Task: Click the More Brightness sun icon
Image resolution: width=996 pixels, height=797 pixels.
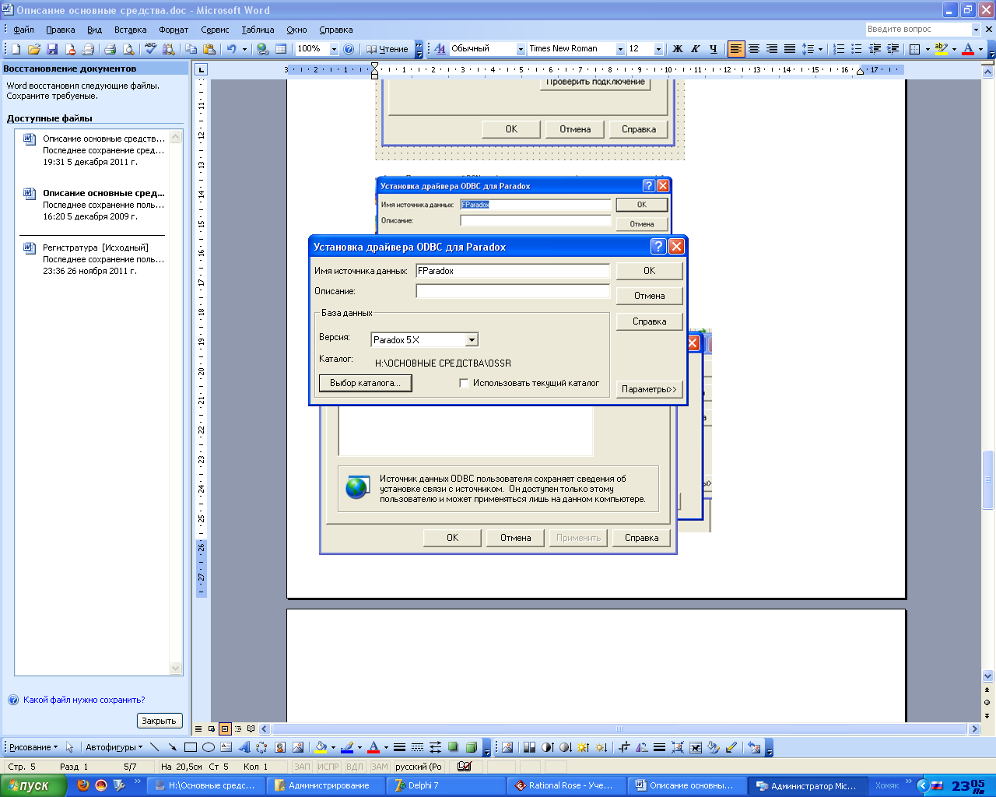Action: pos(583,747)
